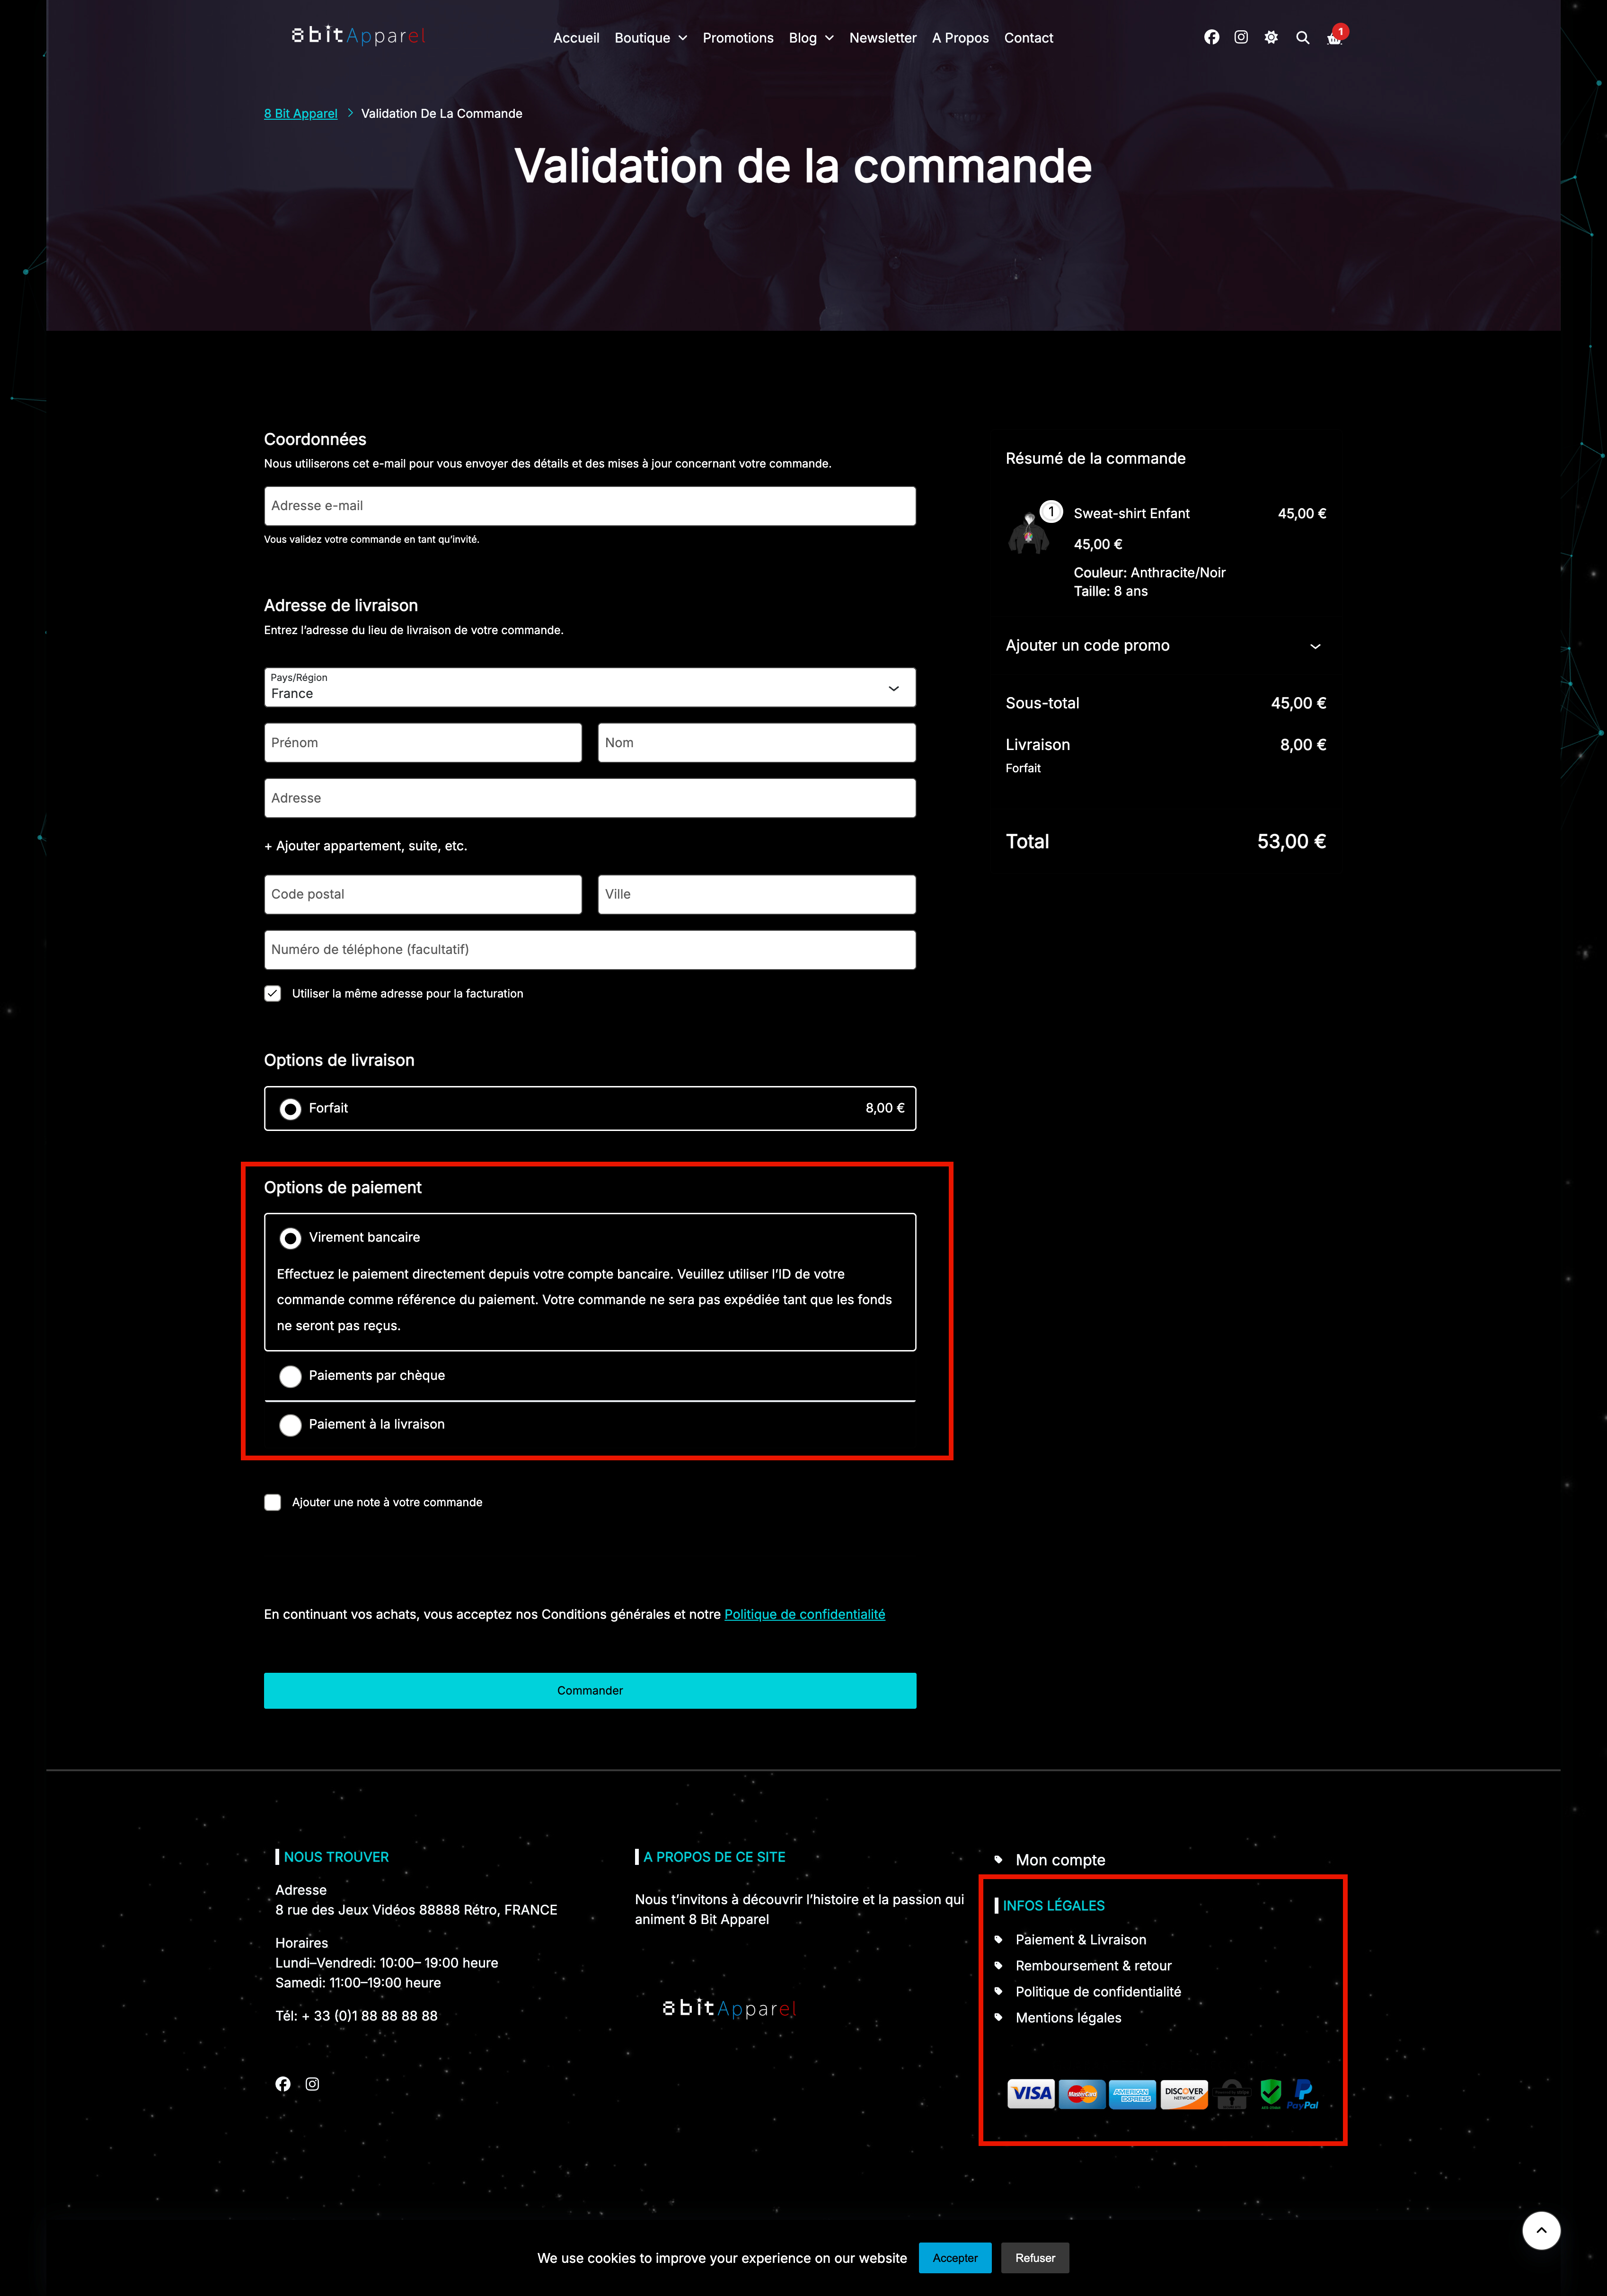This screenshot has width=1607, height=2296.
Task: Open the Instagram profile from the header
Action: (1241, 37)
